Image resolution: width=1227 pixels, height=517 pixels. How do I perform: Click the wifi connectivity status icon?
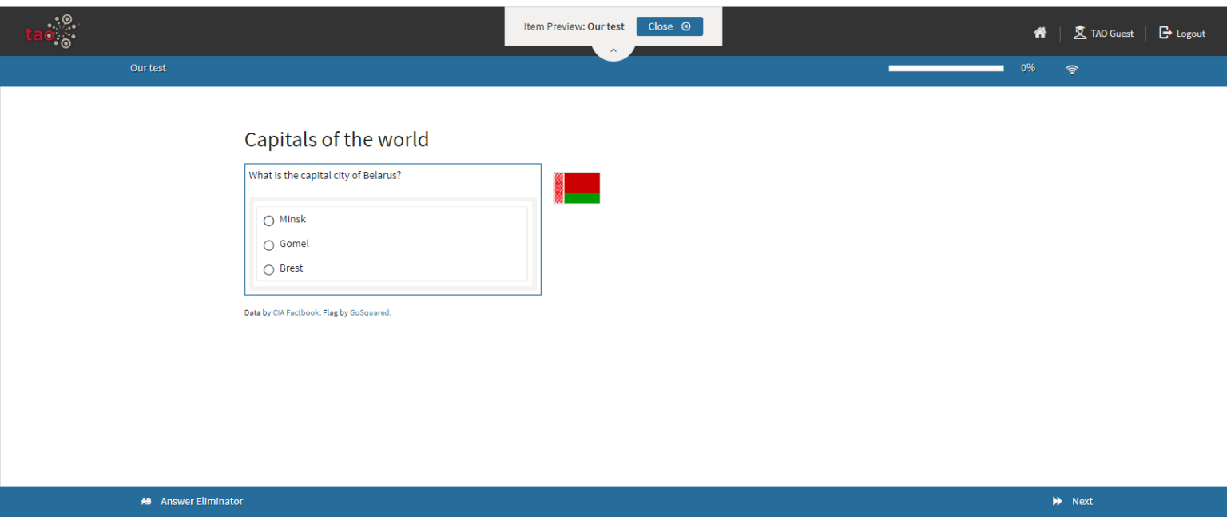point(1072,70)
